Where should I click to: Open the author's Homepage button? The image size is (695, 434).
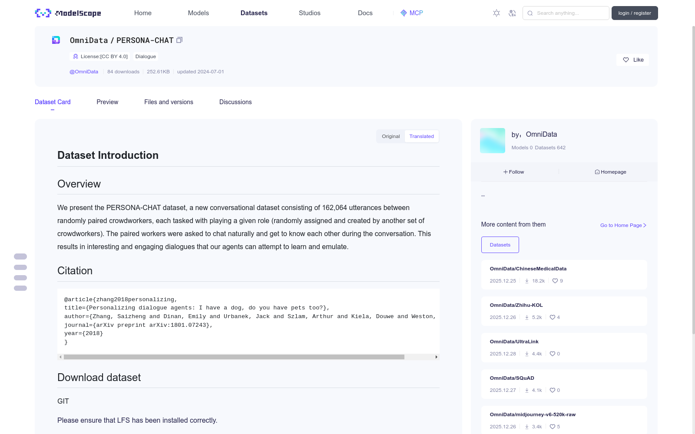click(610, 172)
